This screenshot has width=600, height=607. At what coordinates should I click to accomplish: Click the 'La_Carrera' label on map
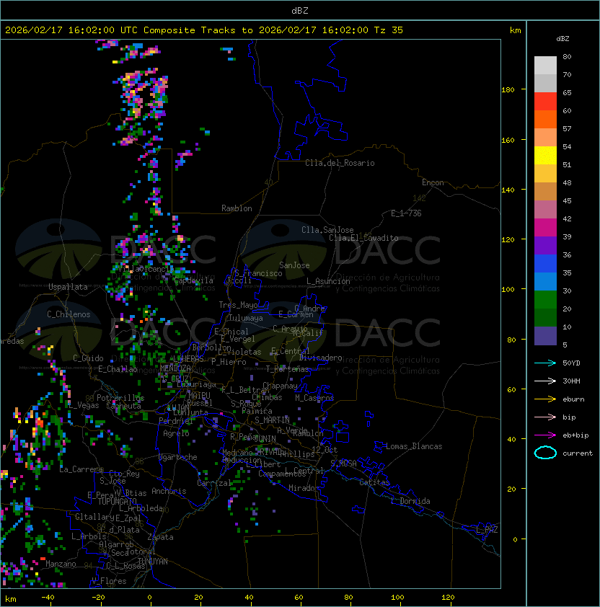[81, 469]
